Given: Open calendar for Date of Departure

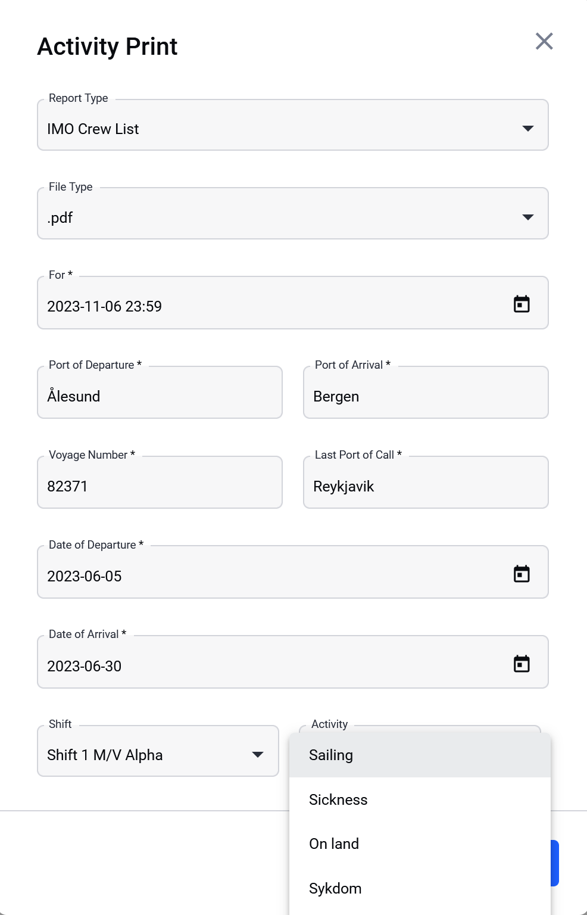Looking at the screenshot, I should (x=522, y=574).
